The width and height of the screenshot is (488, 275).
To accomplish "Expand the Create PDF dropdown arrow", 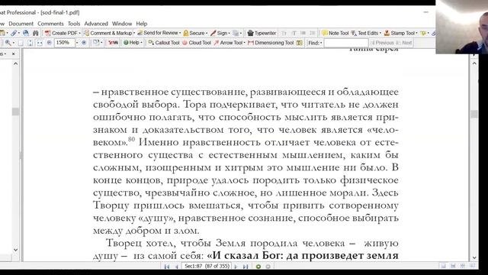I will (x=79, y=33).
